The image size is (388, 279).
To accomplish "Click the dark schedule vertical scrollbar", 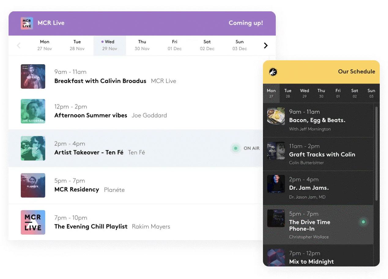I will tap(376, 153).
